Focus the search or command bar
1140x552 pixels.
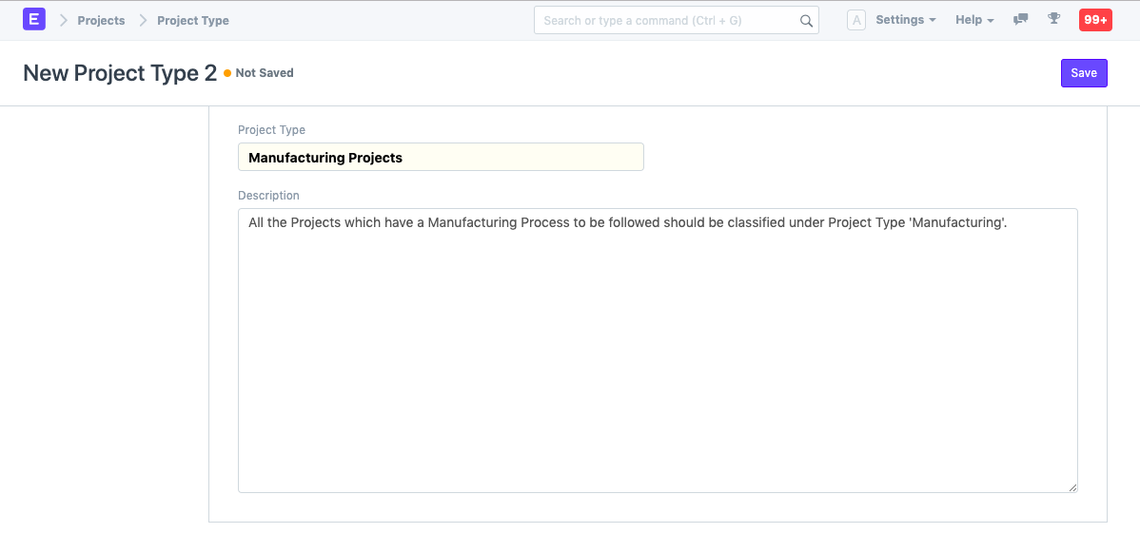tap(666, 20)
